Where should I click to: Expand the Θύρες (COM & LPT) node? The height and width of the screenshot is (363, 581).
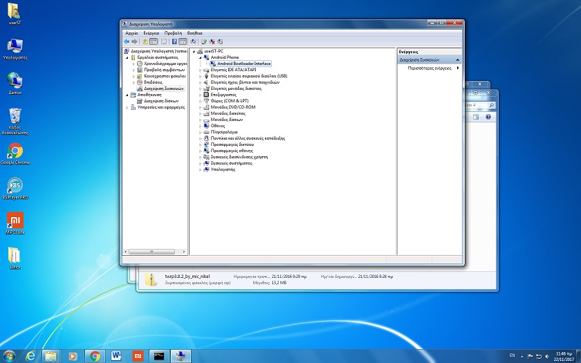tap(200, 101)
